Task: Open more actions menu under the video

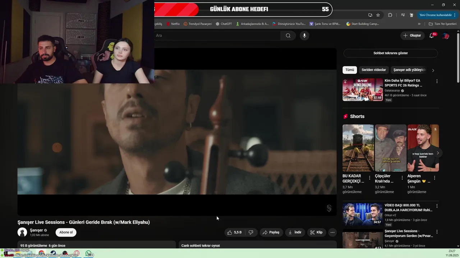Action: (x=332, y=232)
